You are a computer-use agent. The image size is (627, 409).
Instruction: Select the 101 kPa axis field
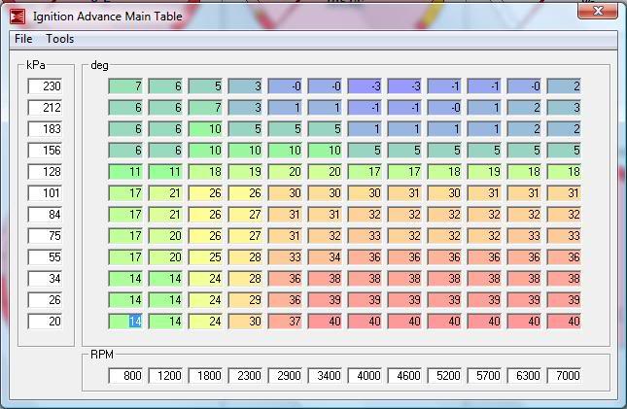45,193
